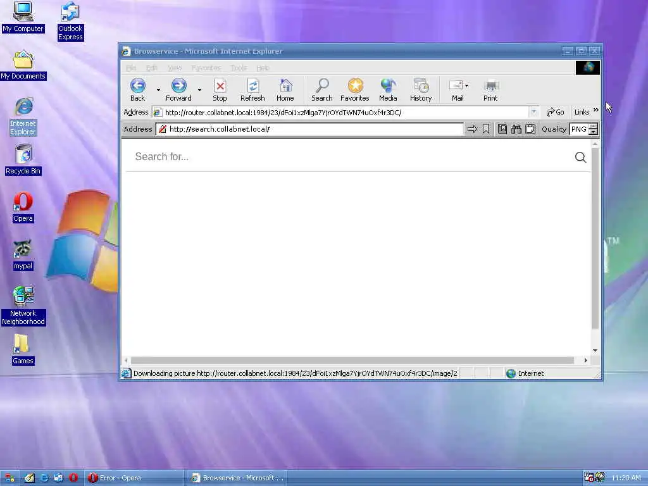This screenshot has width=648, height=486.
Task: Click the search.collabnet.local address field
Action: click(x=310, y=129)
